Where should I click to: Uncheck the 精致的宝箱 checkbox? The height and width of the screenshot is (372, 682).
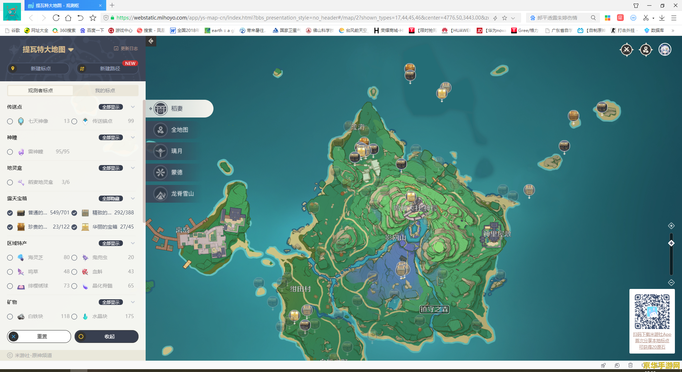pyautogui.click(x=74, y=213)
